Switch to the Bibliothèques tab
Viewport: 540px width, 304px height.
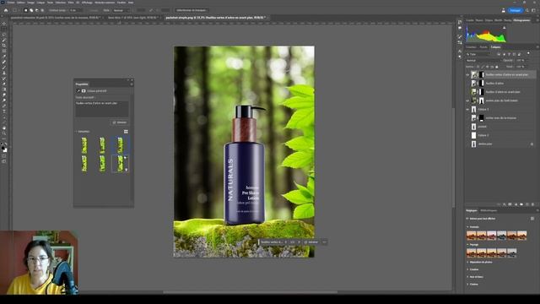pos(489,210)
